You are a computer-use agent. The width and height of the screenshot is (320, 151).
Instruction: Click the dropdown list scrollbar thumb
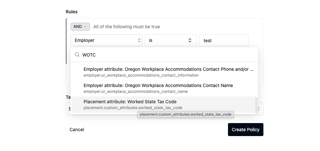256,106
